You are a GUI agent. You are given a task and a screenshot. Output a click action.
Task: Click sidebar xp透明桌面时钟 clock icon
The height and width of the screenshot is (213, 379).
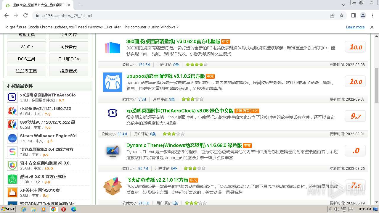[x=12, y=97]
